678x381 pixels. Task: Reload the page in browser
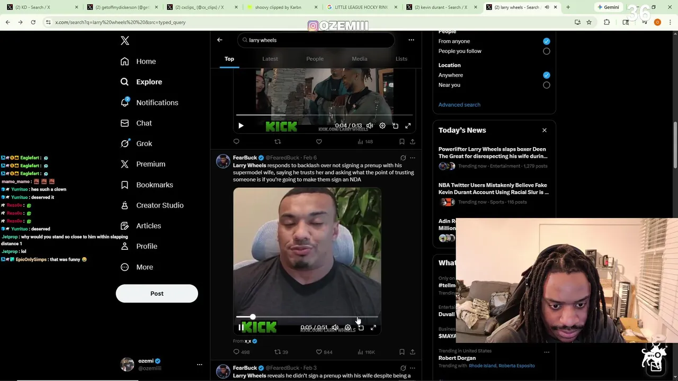point(33,22)
